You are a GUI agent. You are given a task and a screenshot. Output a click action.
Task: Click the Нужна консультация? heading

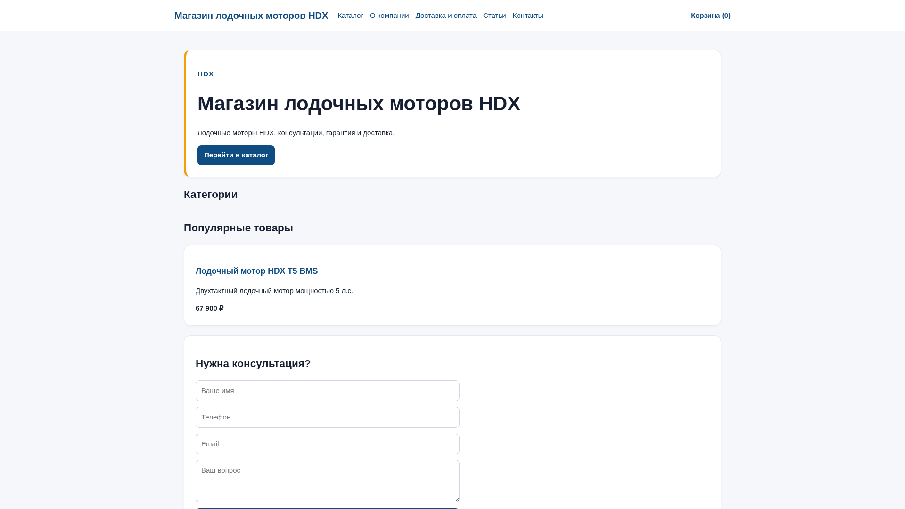click(253, 364)
